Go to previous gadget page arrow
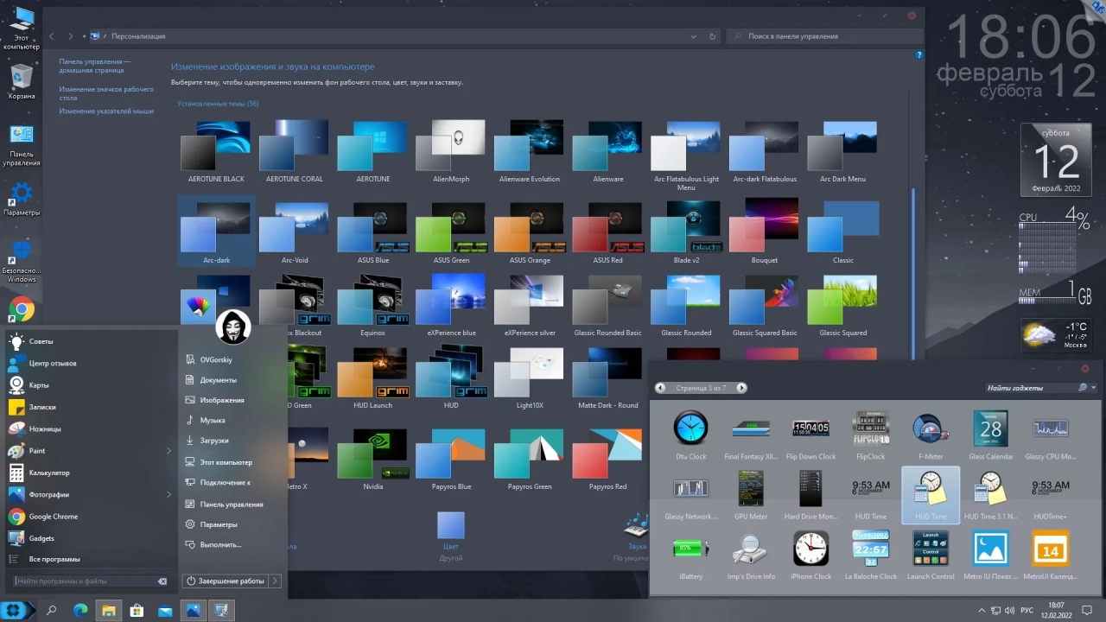Screen dimensions: 1106x622 (x=660, y=388)
